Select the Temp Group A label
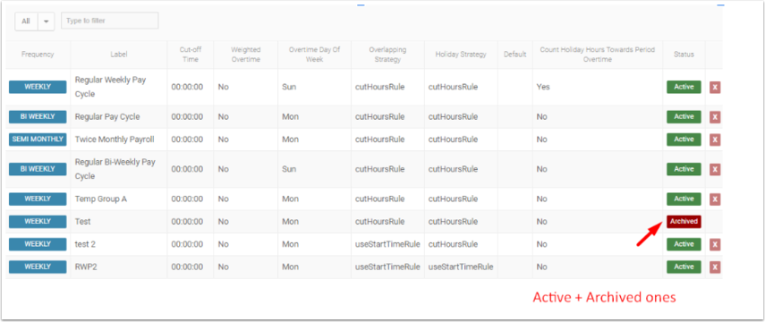Screen dimensions: 765x322 click(100, 199)
